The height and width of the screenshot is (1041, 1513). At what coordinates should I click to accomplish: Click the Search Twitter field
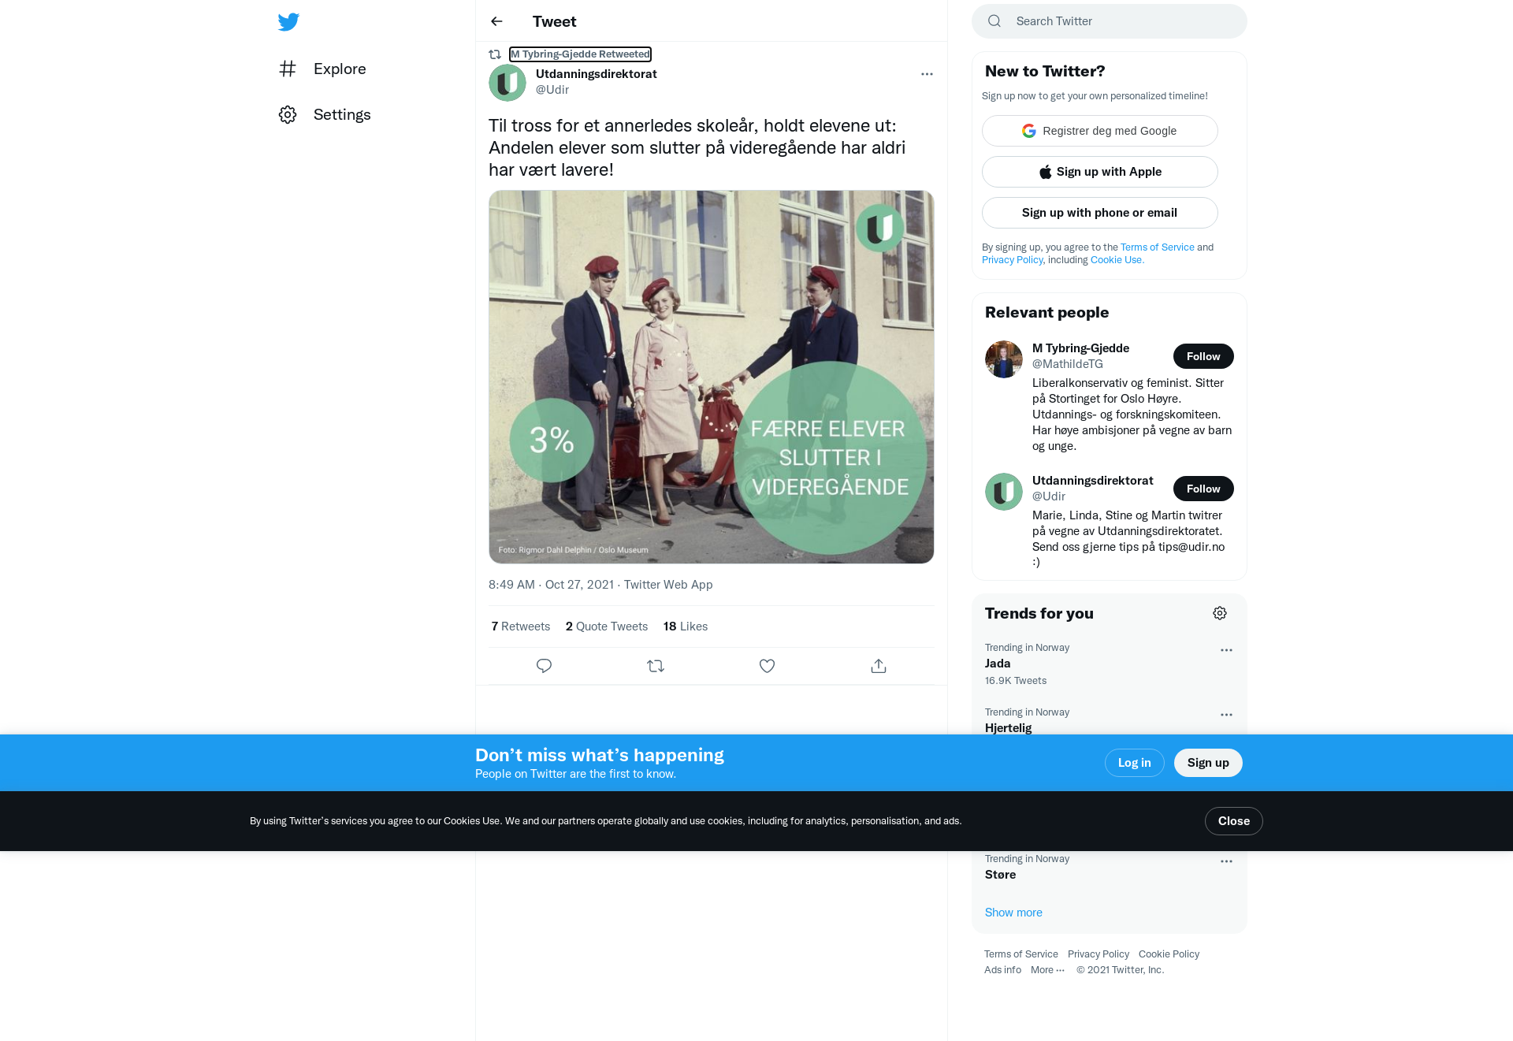coord(1110,21)
